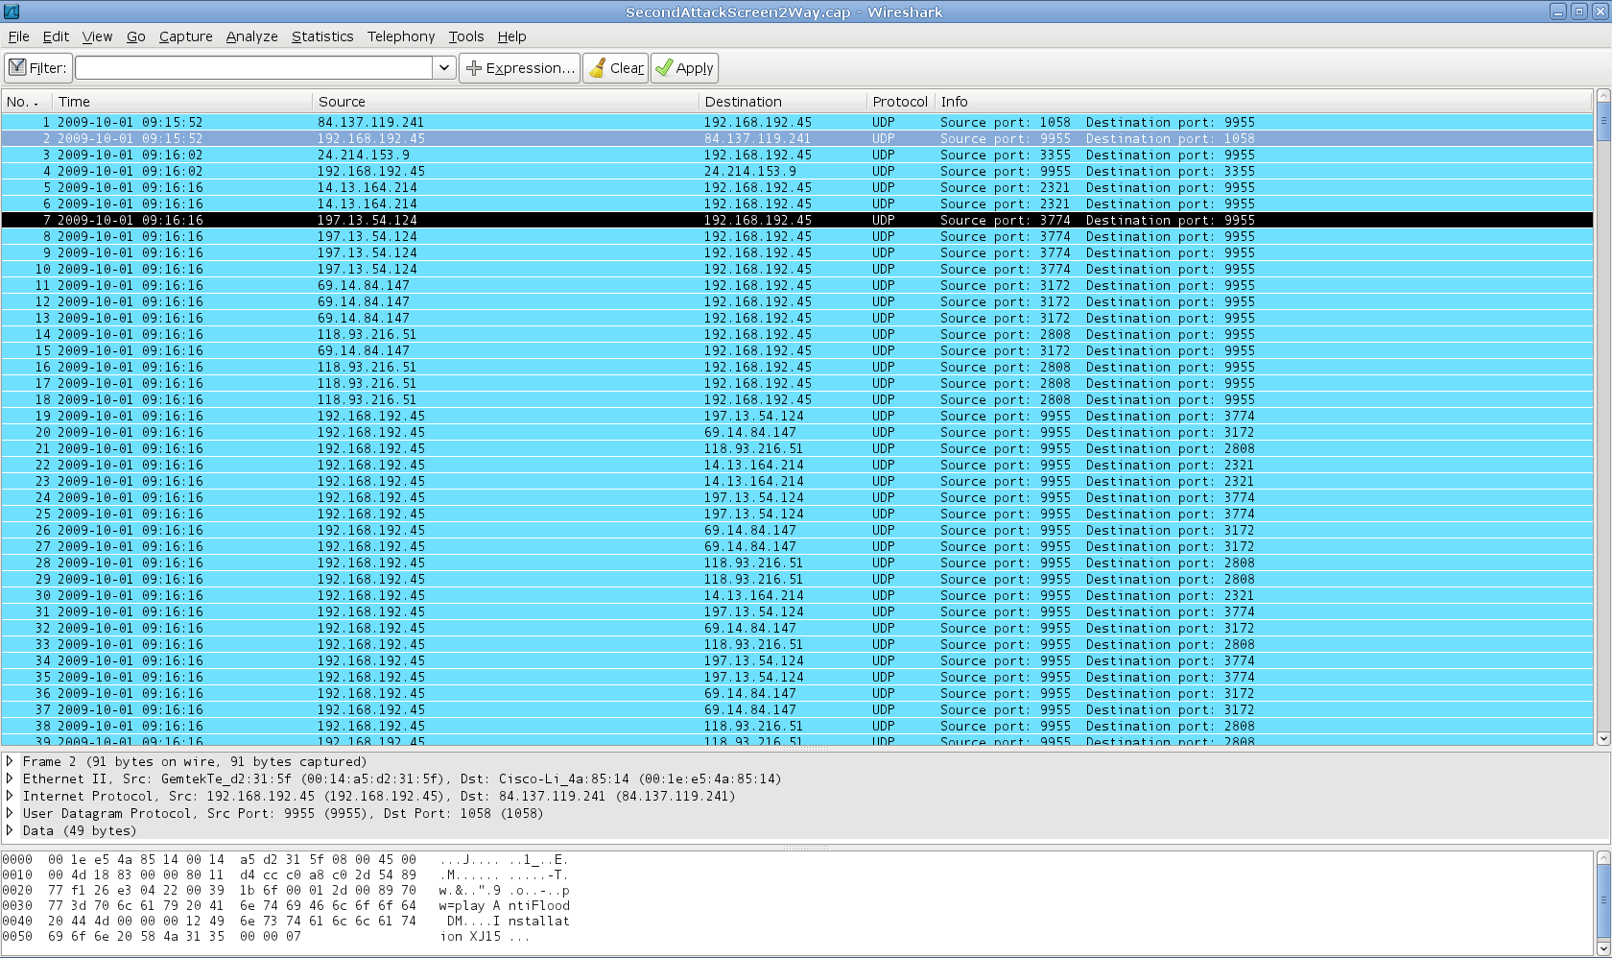Click the User Datagram Protocol line text
This screenshot has height=958, width=1612.
coord(283,813)
